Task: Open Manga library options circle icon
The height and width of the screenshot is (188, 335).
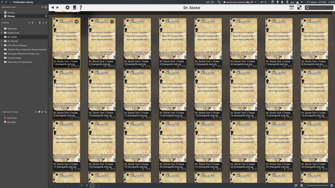Action: pos(46,16)
